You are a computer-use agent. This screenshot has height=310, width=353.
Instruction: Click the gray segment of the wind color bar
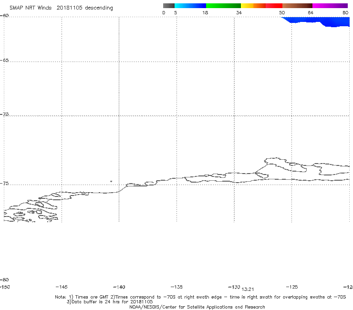(168, 6)
